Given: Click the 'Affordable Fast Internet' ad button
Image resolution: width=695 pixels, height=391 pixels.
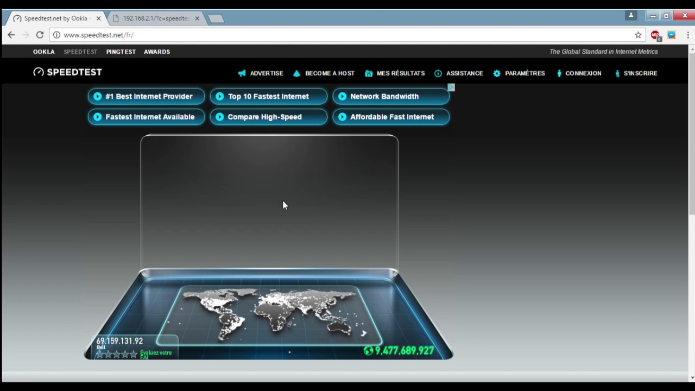Looking at the screenshot, I should pyautogui.click(x=391, y=117).
